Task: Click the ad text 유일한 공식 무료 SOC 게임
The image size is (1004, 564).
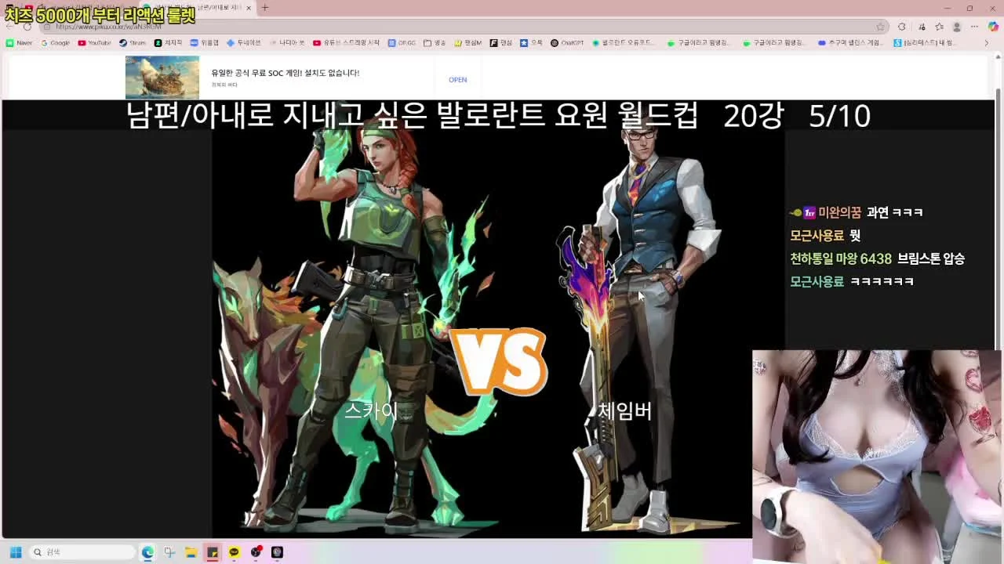Action: (285, 73)
